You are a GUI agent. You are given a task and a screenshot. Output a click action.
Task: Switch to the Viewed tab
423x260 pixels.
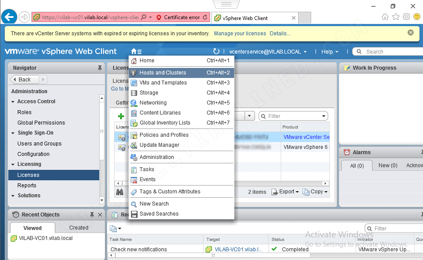[x=32, y=228]
